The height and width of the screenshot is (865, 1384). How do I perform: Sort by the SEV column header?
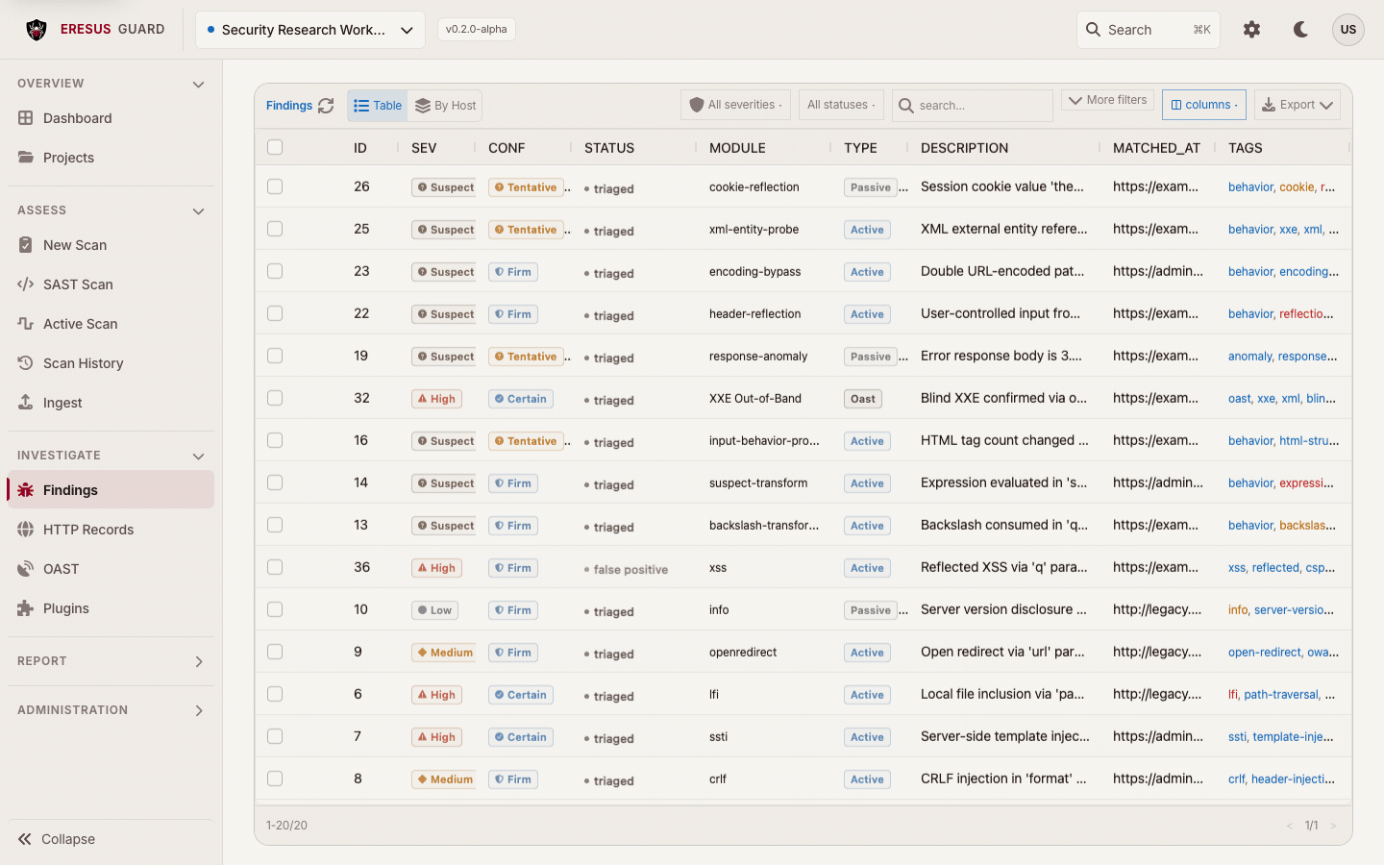(x=424, y=148)
